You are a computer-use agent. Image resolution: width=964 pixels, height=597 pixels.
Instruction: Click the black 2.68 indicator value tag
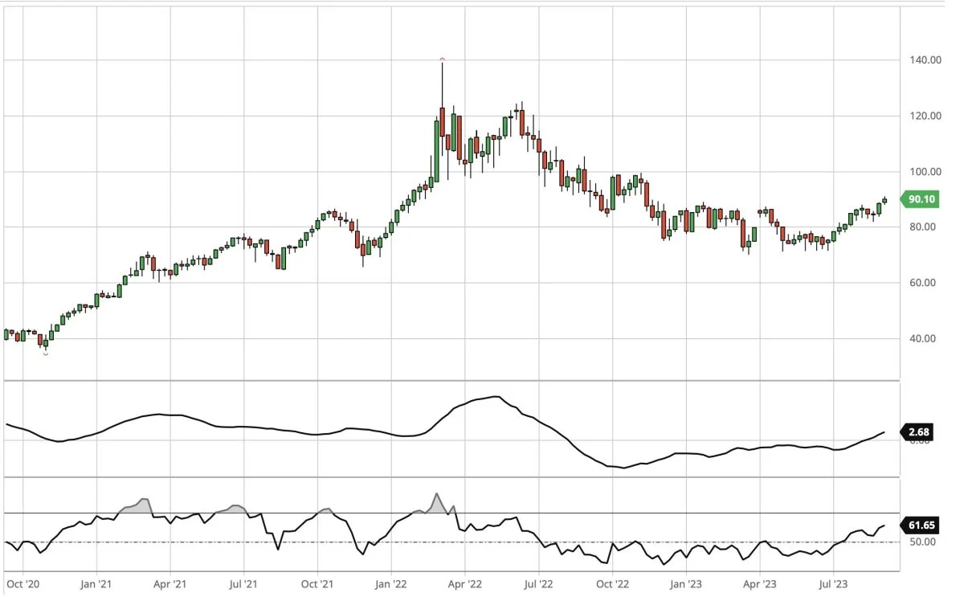[917, 433]
